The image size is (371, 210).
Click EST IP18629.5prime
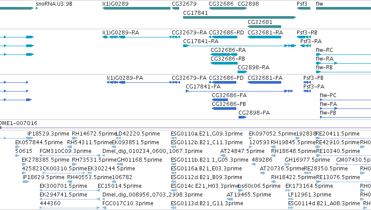coord(26,182)
